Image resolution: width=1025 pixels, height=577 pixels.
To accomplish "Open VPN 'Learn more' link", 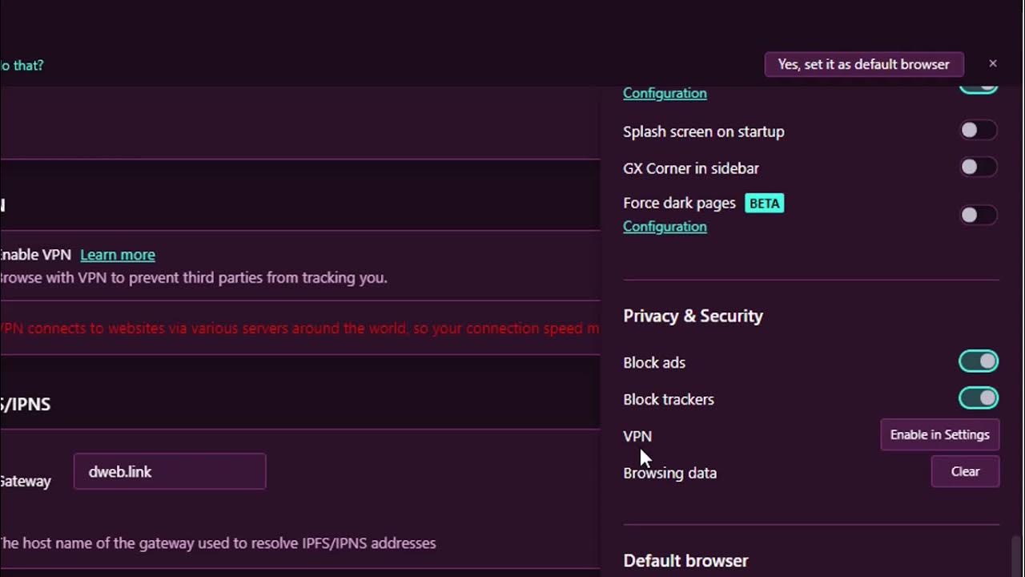I will tap(118, 255).
